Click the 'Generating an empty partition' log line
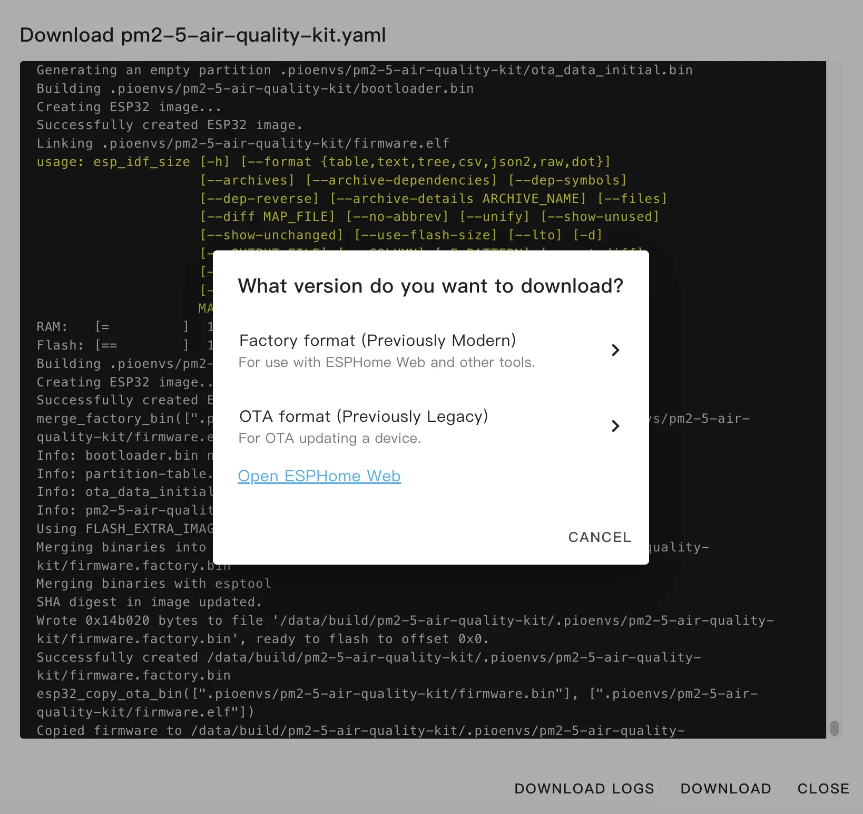 [364, 70]
